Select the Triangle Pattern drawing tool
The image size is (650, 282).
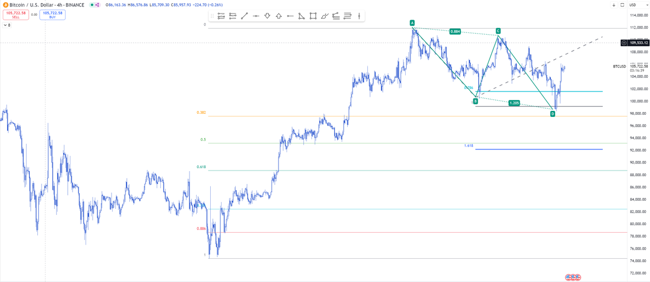[301, 16]
